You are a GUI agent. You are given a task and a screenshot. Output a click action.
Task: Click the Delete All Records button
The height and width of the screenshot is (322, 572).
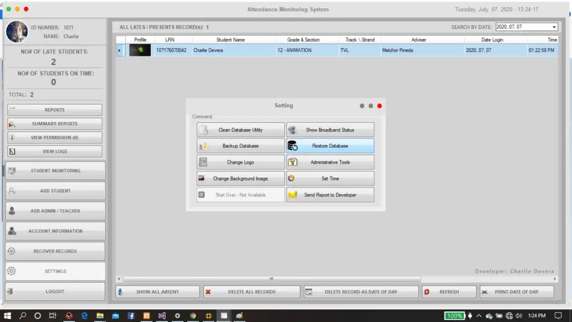point(251,291)
